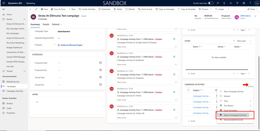
Task: Choose Export Campaign Activities menu item
Action: pos(235,115)
